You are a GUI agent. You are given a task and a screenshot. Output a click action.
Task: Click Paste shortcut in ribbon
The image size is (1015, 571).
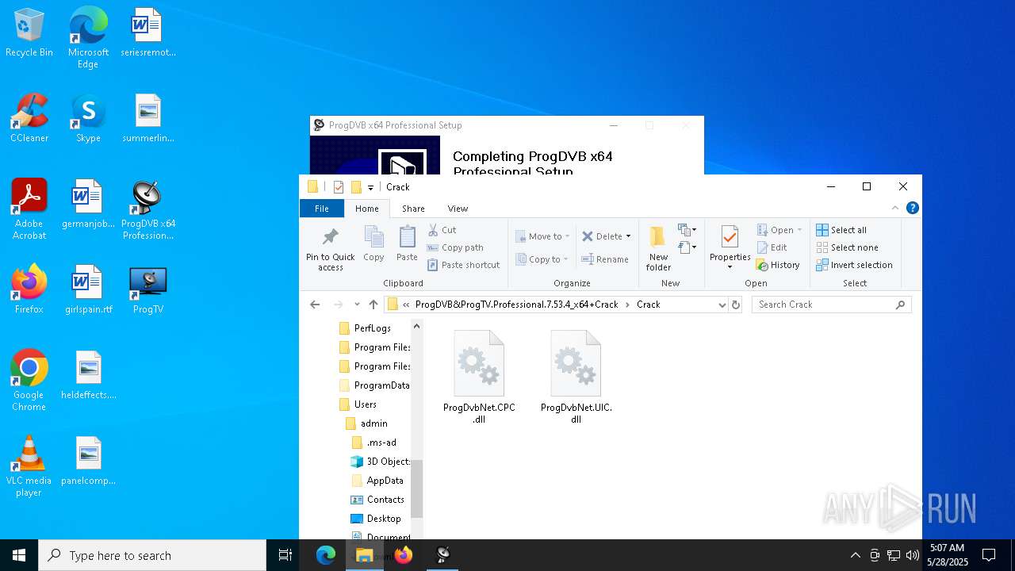point(464,265)
